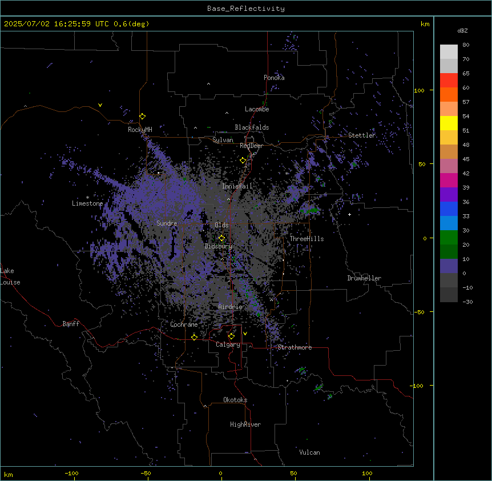
Task: Click the Blackfalds label
Action: coord(252,127)
